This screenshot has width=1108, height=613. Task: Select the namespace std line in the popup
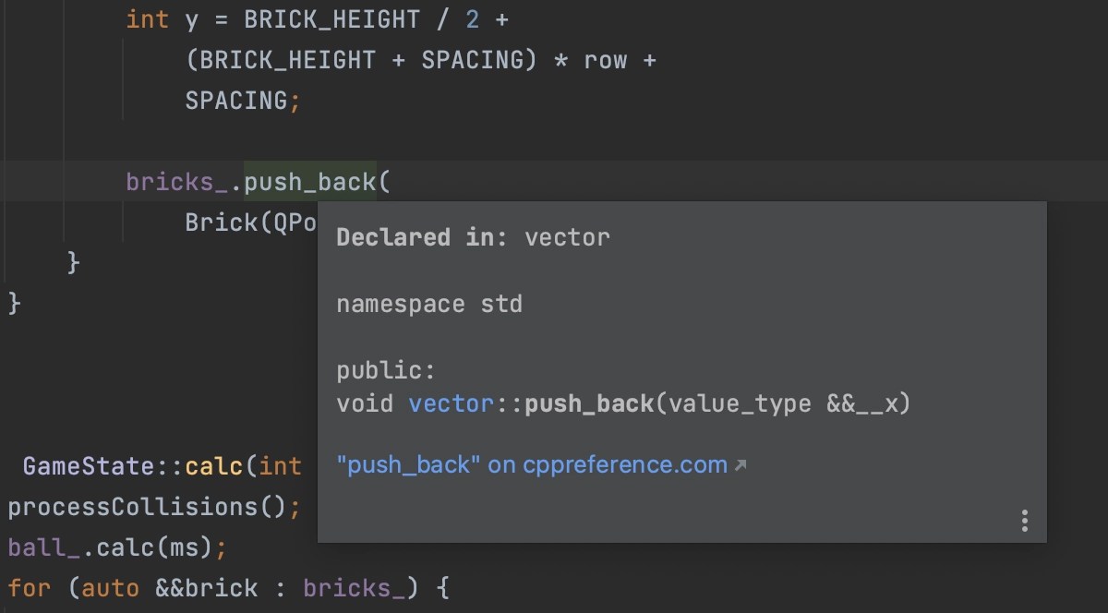[429, 304]
